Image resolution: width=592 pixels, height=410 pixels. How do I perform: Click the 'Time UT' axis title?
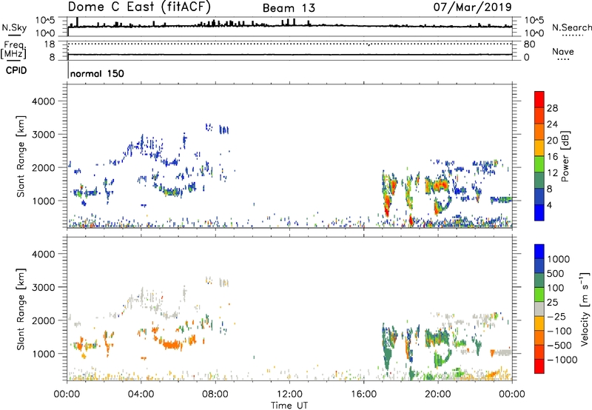tap(289, 406)
